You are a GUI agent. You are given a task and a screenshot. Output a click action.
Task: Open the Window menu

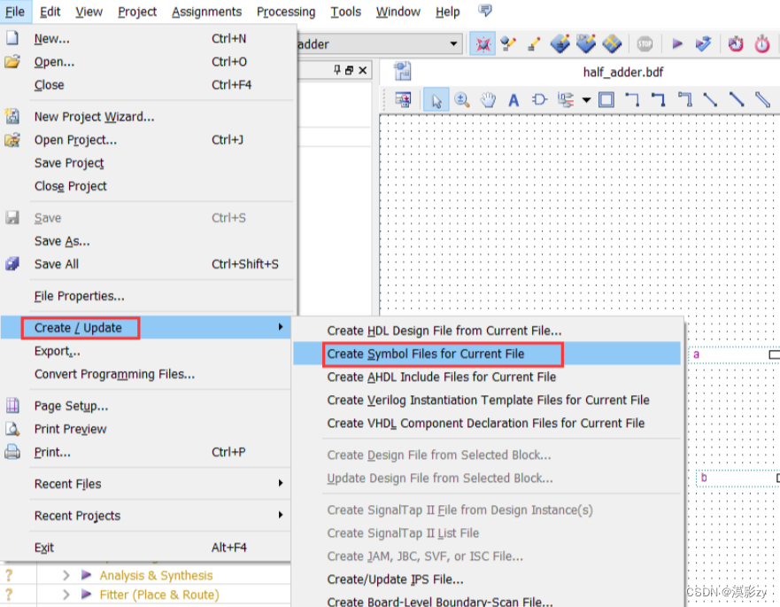[x=398, y=12]
